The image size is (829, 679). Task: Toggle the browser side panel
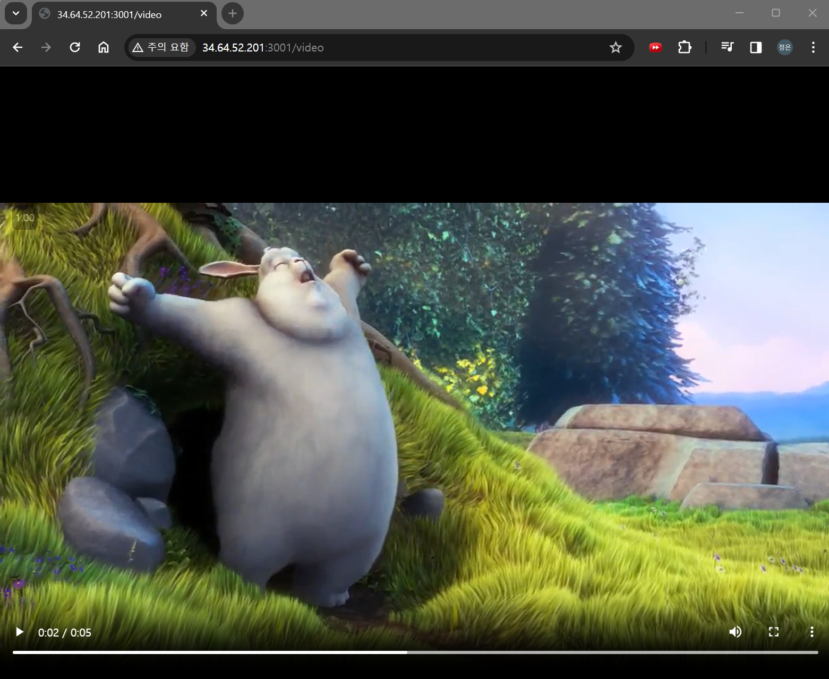pyautogui.click(x=756, y=47)
